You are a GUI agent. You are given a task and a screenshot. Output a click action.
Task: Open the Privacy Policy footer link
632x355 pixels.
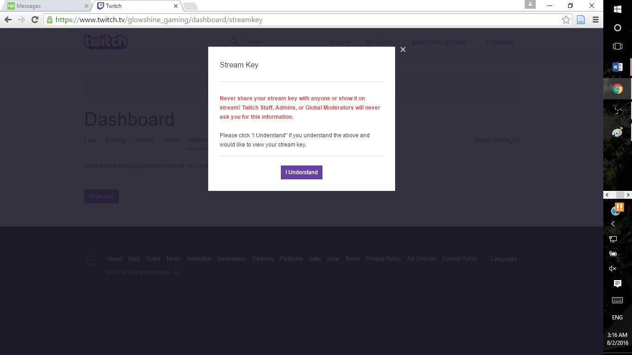click(x=384, y=259)
